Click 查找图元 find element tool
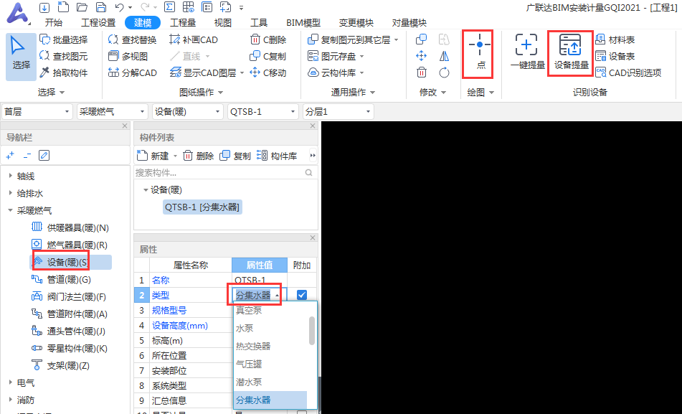Image resolution: width=682 pixels, height=414 pixels. (x=64, y=56)
